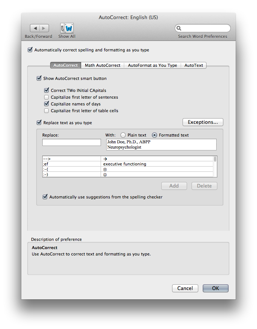Select the Formatted text radio button
Screen dimensions: 257x329
(154, 135)
